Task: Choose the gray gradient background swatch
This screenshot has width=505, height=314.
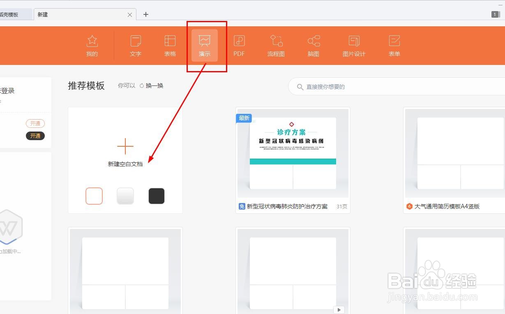Action: 125,196
